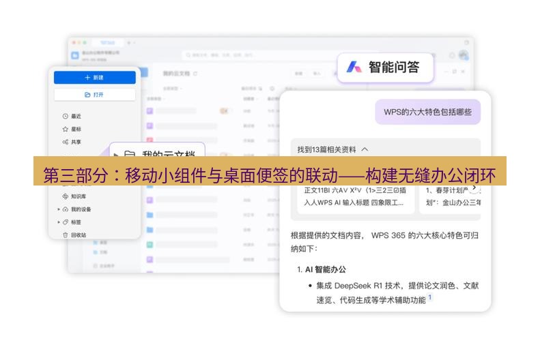The width and height of the screenshot is (540, 341).
Task: Click the refresh icon beside 我的云文档 heading
Action: 195,74
